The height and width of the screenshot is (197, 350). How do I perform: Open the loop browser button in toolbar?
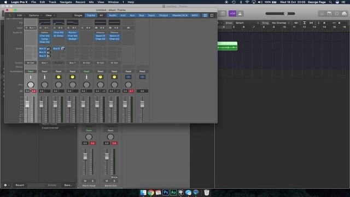[337, 14]
